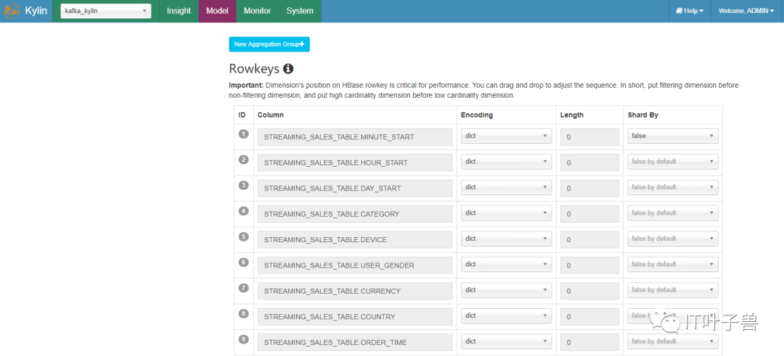Click Length field for HOUR_START
This screenshot has width=784, height=356.
click(589, 162)
